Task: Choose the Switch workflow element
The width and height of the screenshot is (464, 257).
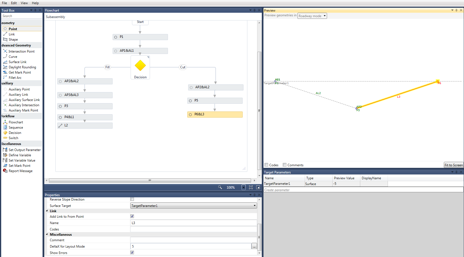Action: point(13,138)
